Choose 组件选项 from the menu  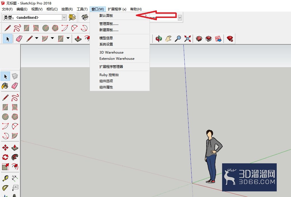click(120, 81)
